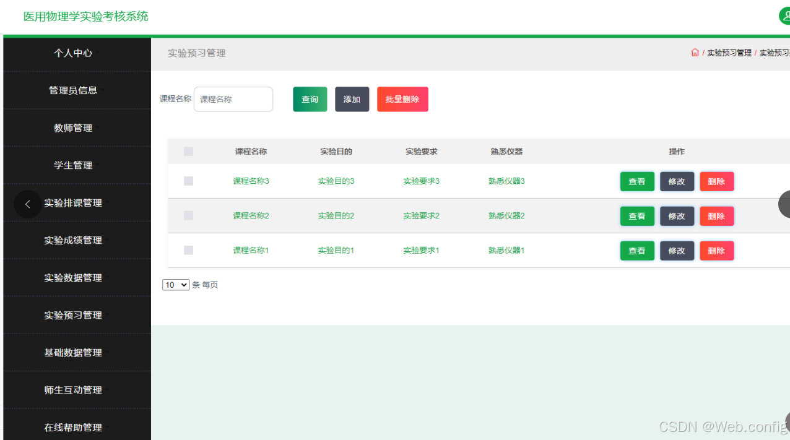Click the 操作 column header
This screenshot has height=440, width=790.
pos(677,152)
